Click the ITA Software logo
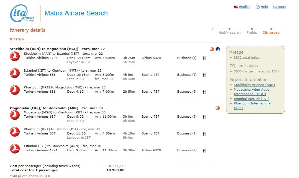Viewport: 299px width, 178px height. pyautogui.click(x=22, y=13)
